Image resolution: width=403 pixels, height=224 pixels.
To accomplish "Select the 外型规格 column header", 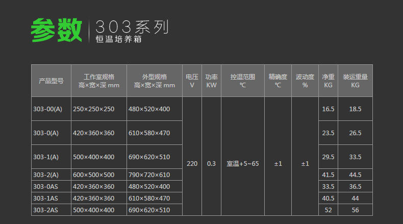I will point(155,81).
